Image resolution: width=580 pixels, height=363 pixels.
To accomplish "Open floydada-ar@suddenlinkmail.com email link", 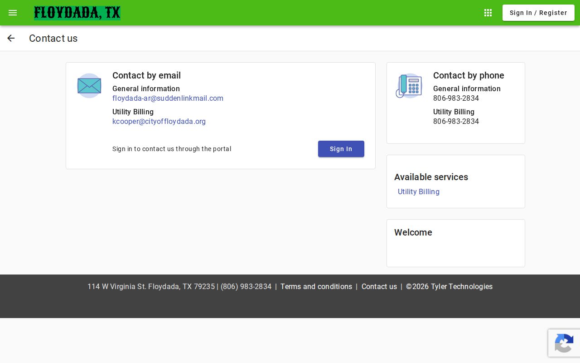I will coord(168,98).
